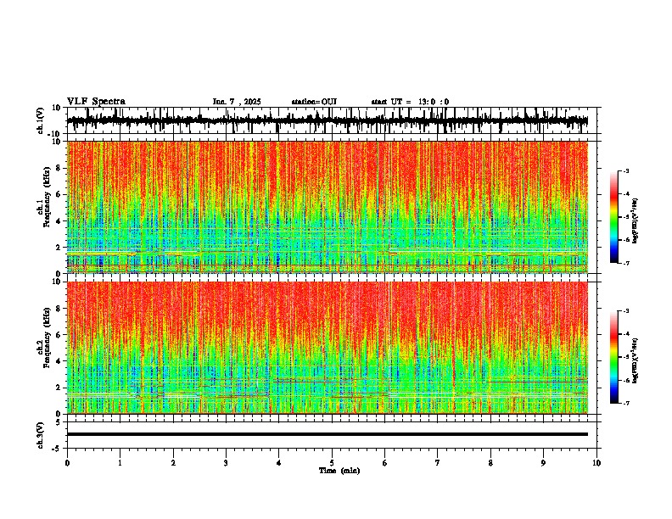Click the "ch.1(V)" waveform axis label
672x519 pixels.
point(41,120)
